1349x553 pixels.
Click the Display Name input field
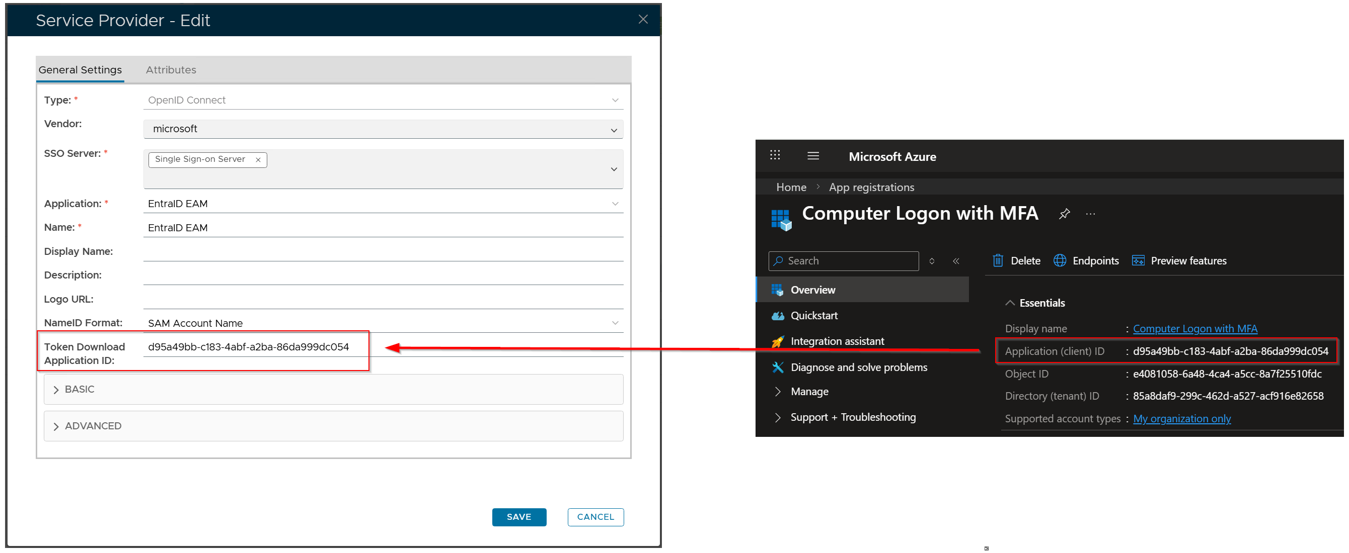[x=383, y=252]
